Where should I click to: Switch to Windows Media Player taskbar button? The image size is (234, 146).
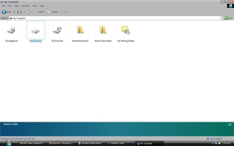click(x=91, y=143)
